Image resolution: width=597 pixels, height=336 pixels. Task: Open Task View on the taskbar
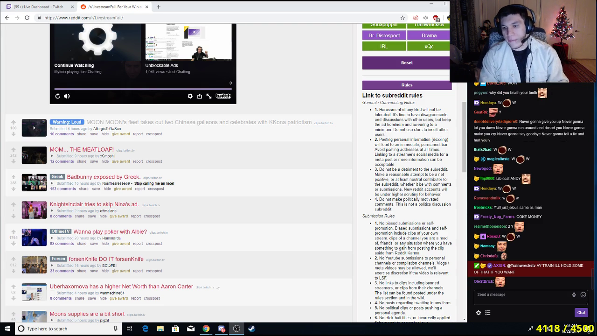129,329
